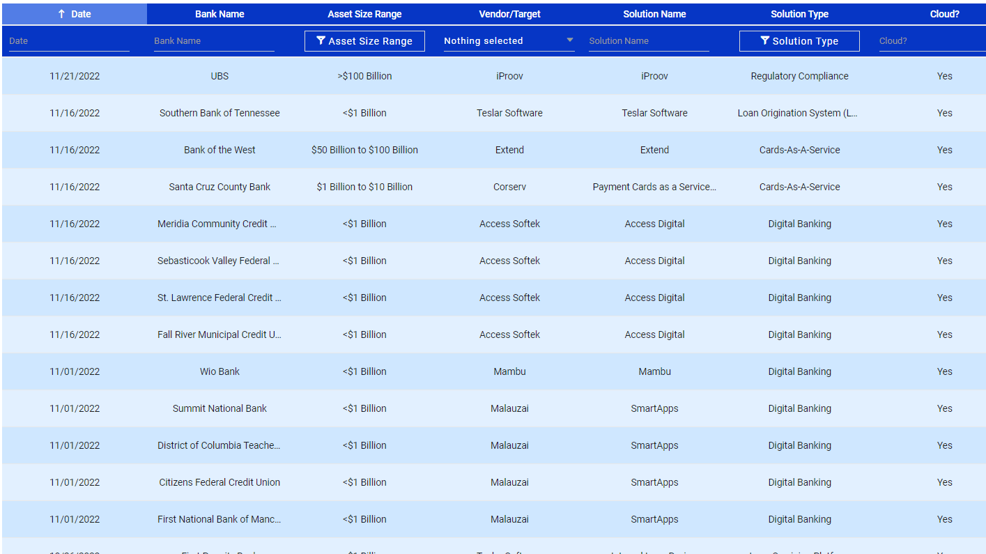The height and width of the screenshot is (554, 986).
Task: Sort by Vendor/Target column header
Action: [x=509, y=14]
